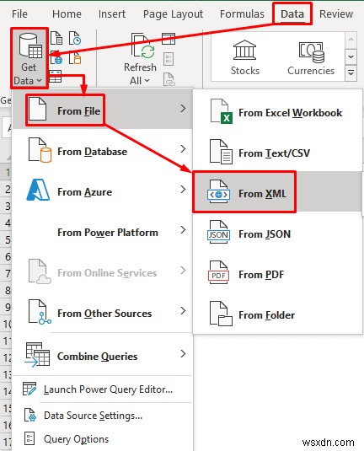The width and height of the screenshot is (364, 451).
Task: Click the Currencies data type icon
Action: (x=312, y=52)
